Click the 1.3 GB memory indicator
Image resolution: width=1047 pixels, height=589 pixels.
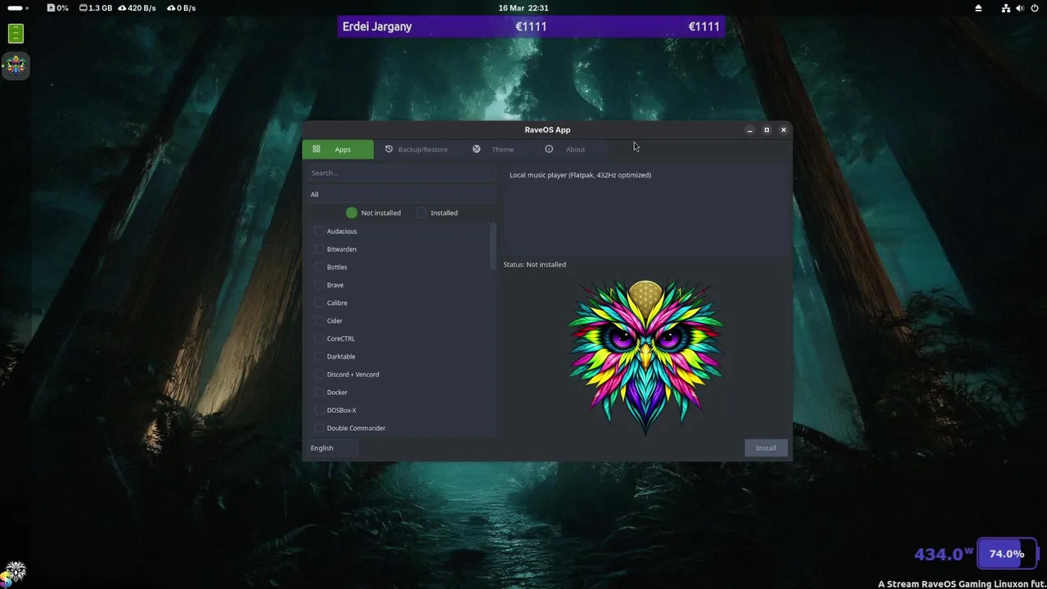click(96, 8)
